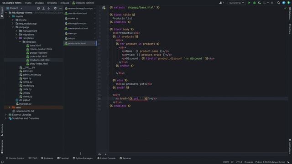Open the Python Console tool window
The image size is (292, 164).
(x=106, y=158)
